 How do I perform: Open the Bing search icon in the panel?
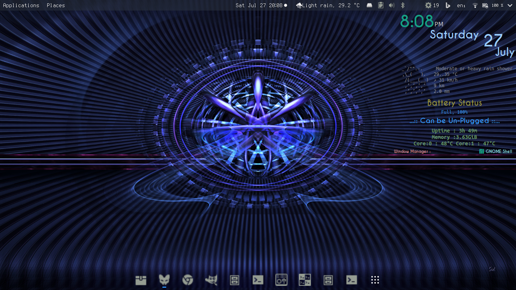(448, 5)
